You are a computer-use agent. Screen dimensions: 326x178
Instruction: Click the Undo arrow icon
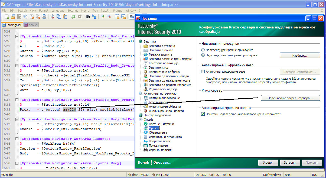coord(73,17)
